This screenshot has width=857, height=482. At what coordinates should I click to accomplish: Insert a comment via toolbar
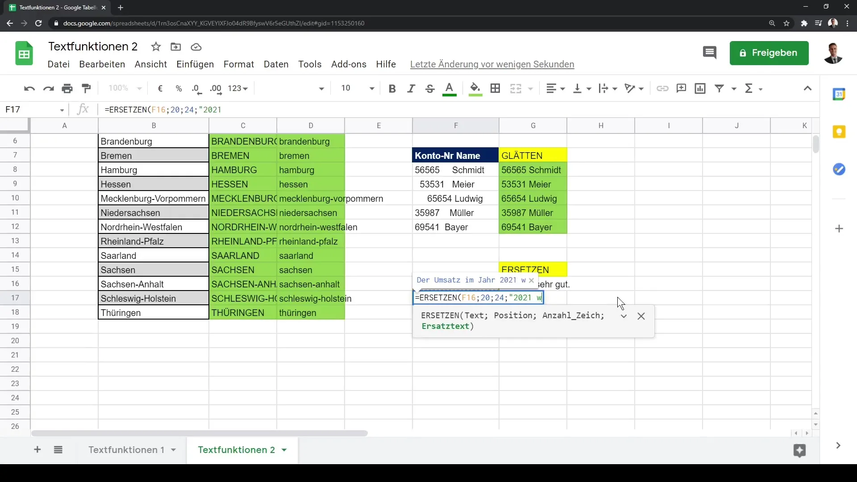(x=681, y=88)
